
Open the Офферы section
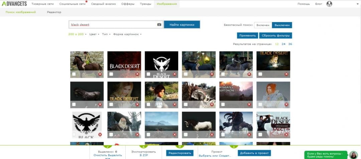click(128, 4)
